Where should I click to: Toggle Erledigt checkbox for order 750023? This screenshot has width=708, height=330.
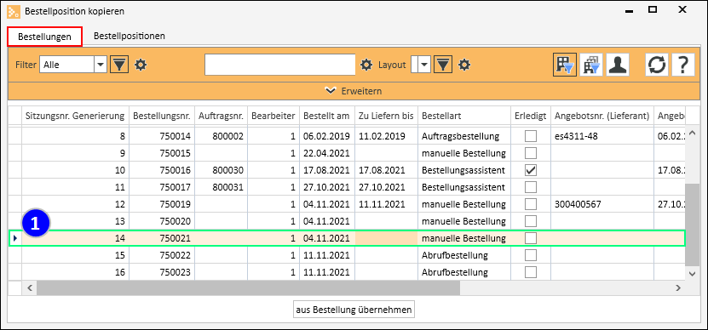pos(531,272)
